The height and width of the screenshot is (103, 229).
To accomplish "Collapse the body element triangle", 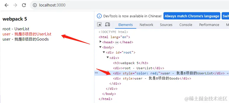I will [100, 47].
